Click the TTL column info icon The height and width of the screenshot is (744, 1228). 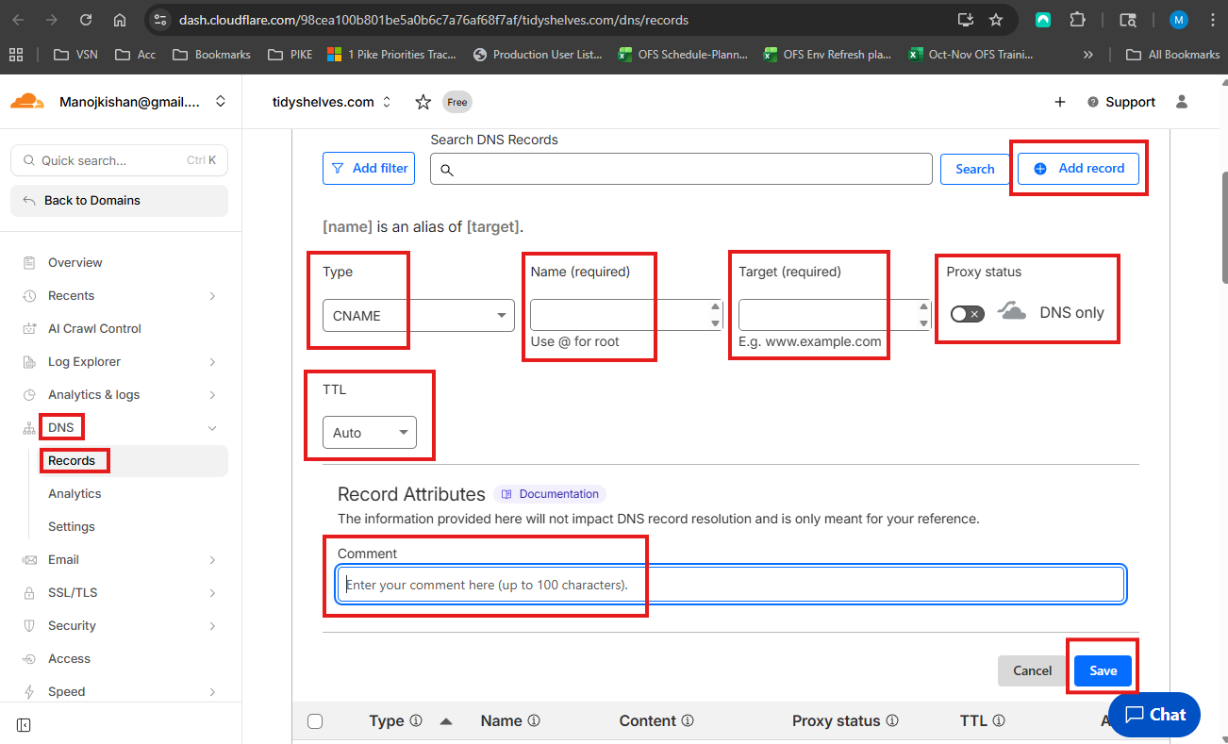[999, 721]
